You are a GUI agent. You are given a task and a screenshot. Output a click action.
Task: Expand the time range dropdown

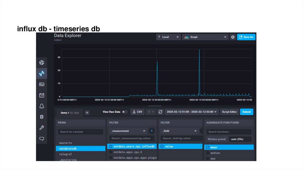click(191, 112)
